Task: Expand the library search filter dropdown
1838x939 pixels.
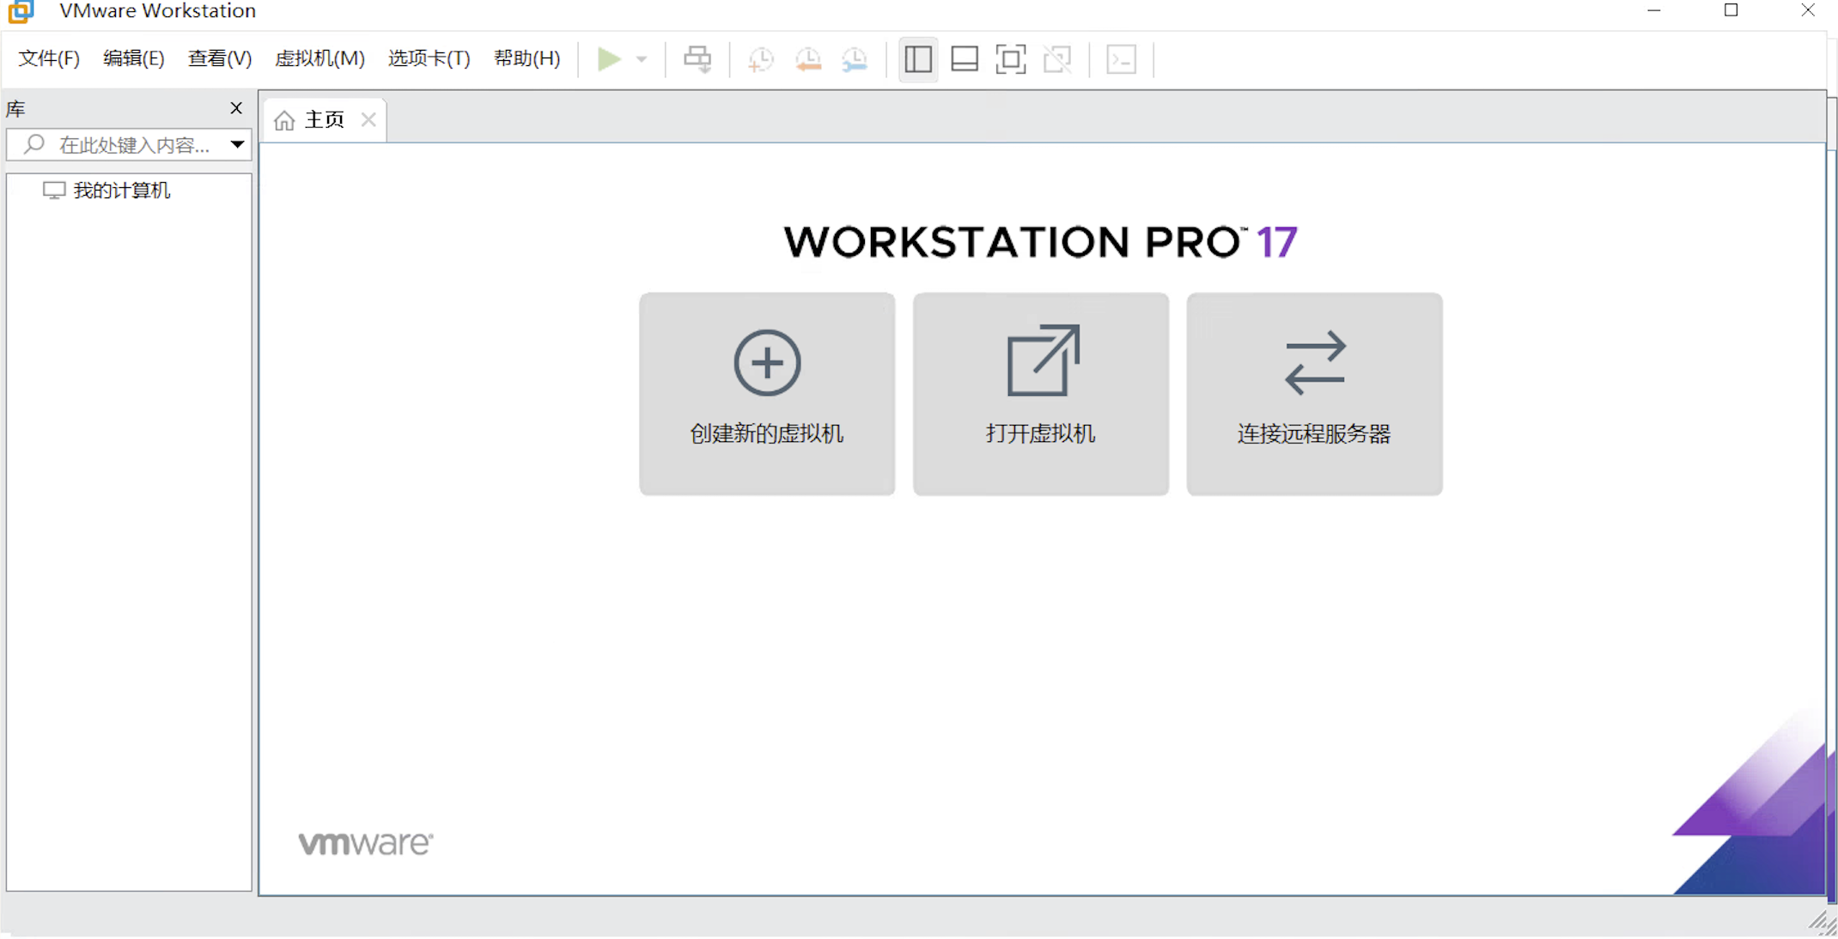Action: coord(237,144)
